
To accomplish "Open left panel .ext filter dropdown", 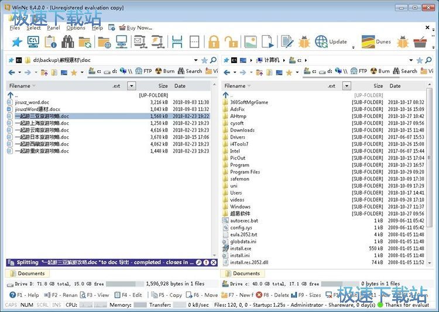I will click(x=131, y=86).
